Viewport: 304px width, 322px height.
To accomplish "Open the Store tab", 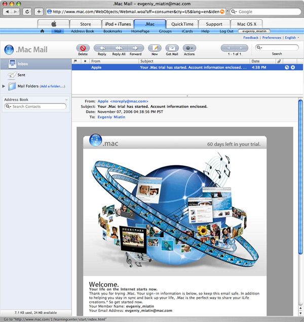I will click(86, 24).
